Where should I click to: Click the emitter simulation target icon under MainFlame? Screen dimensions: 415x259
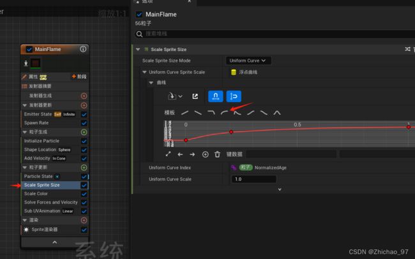click(26, 63)
